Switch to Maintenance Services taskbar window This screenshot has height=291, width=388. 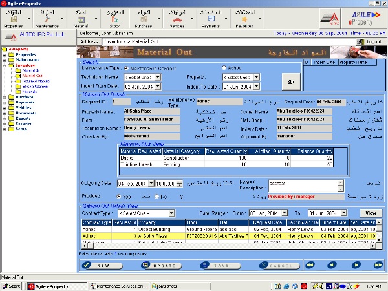pos(119,286)
